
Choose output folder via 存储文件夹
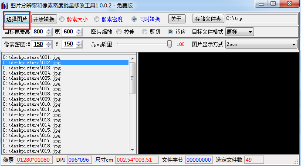(x=208, y=19)
